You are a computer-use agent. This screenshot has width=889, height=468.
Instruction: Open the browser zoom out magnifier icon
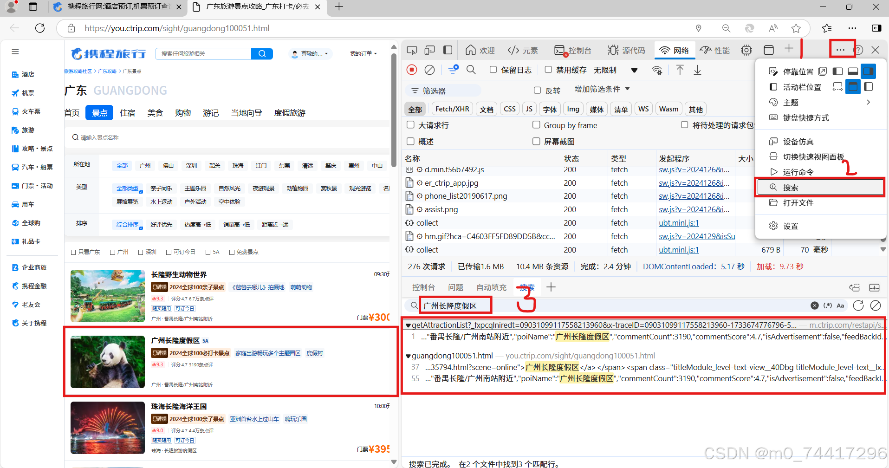[x=727, y=28]
